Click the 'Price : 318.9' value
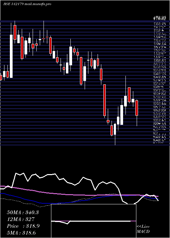The height and width of the screenshot is (238, 170). (23, 226)
